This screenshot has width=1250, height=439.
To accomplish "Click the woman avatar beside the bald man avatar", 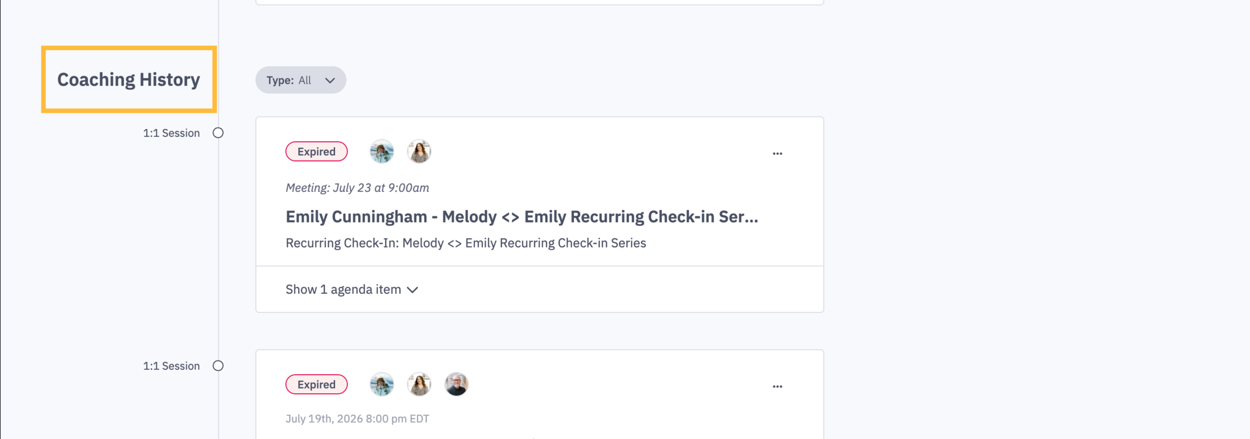I will pos(419,384).
